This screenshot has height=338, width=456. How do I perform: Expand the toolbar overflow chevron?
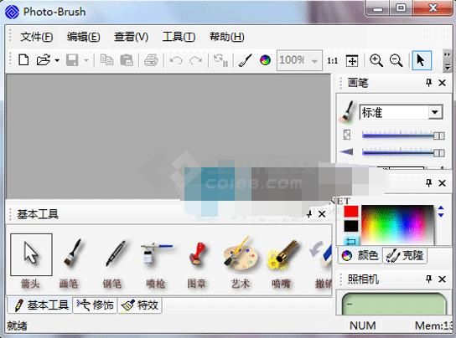point(447,61)
